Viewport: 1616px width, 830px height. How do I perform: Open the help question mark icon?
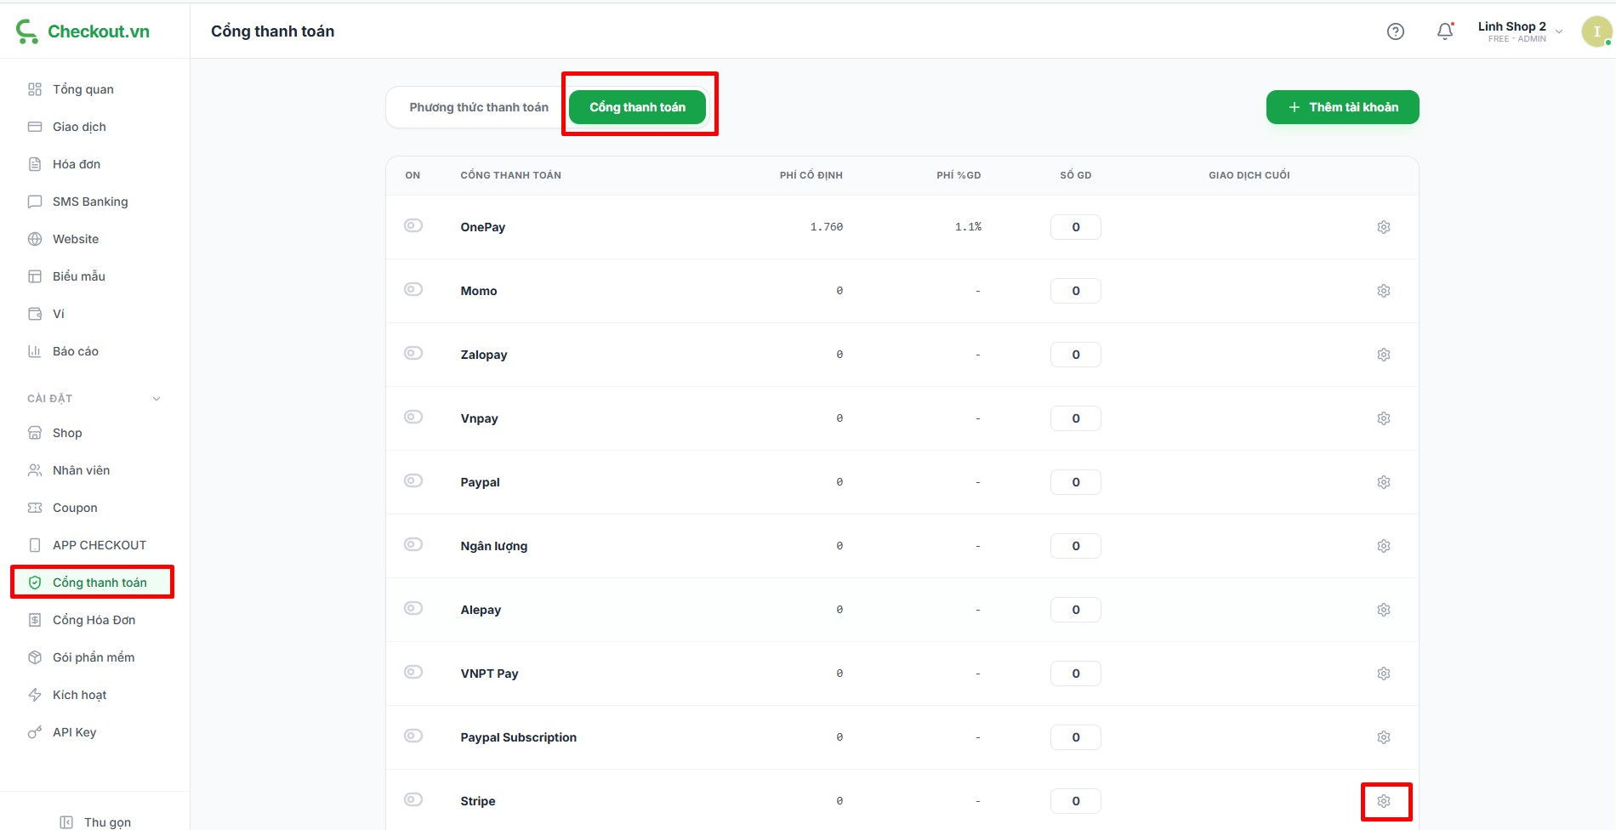(x=1395, y=31)
